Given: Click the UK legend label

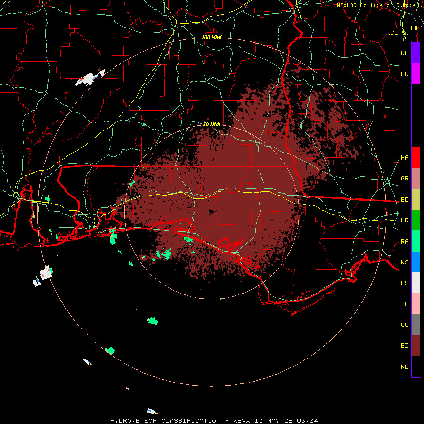Looking at the screenshot, I should tap(404, 74).
